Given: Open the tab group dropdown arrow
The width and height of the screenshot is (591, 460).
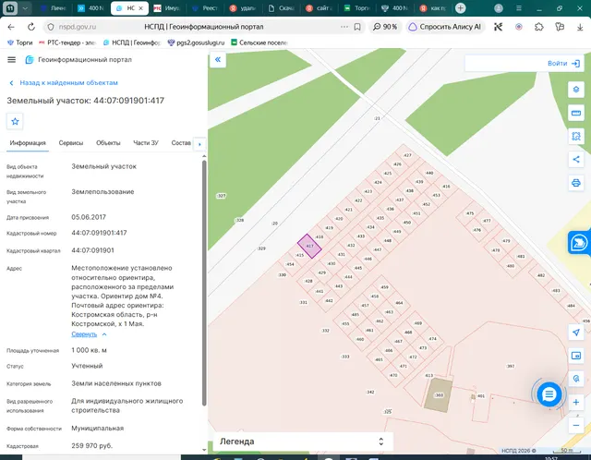Looking at the screenshot, I should 25,8.
